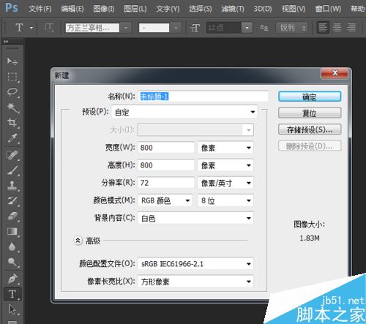Select the Gradient tool
This screenshot has height=324, width=366.
pos(12,231)
